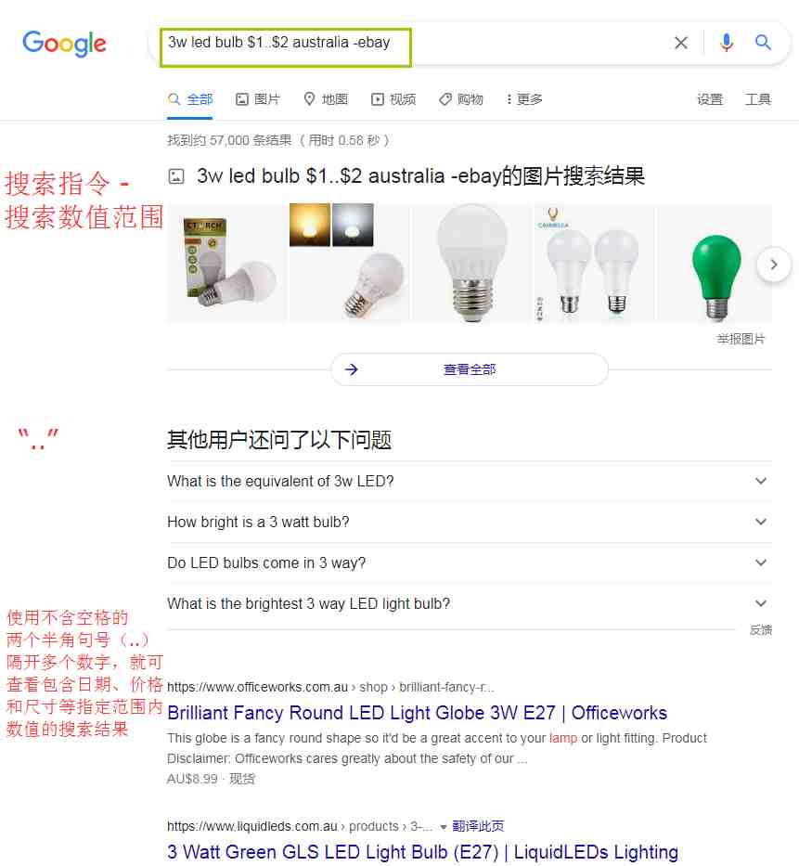Start voice search with microphone icon

point(726,43)
